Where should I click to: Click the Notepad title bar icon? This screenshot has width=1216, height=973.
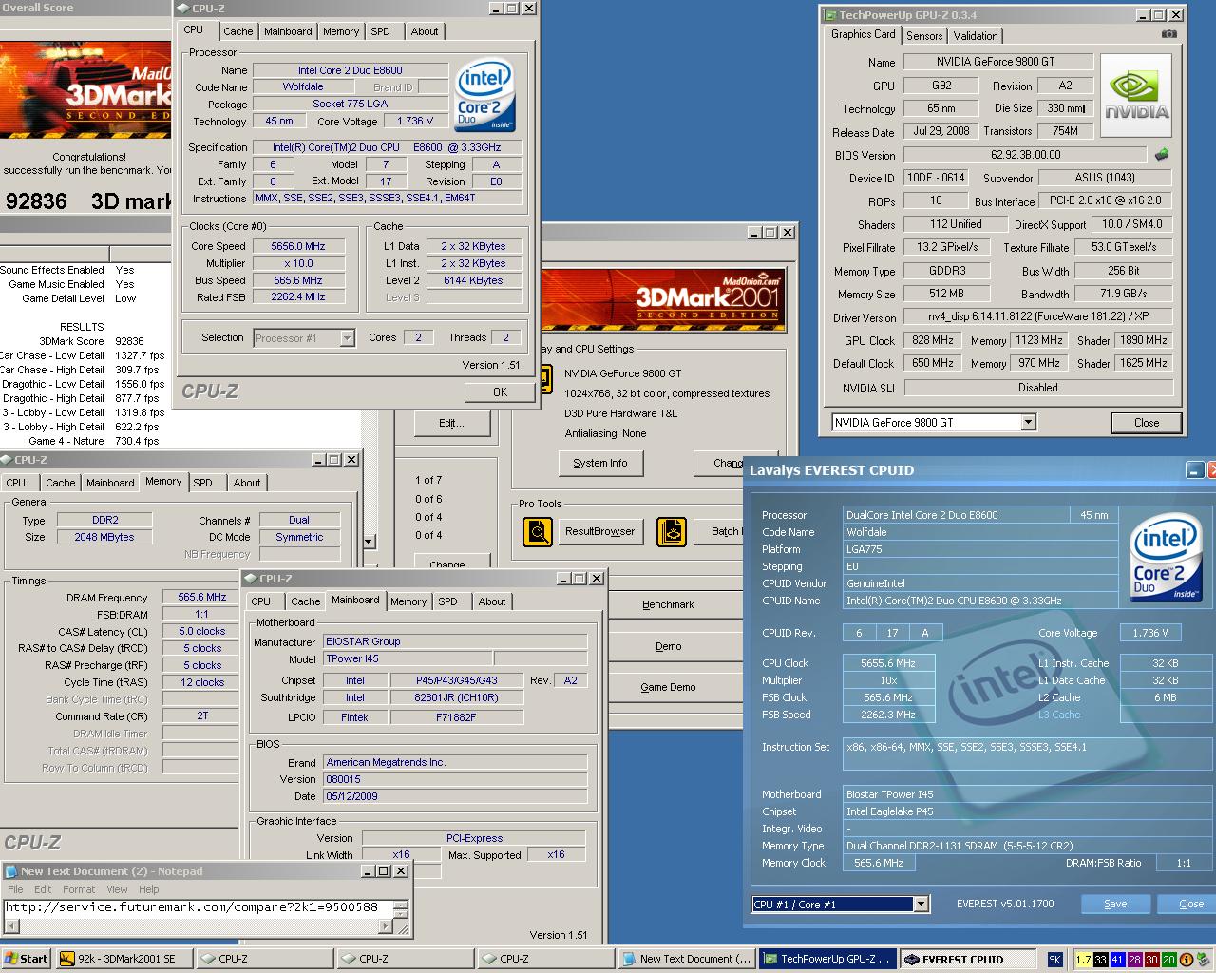(11, 871)
